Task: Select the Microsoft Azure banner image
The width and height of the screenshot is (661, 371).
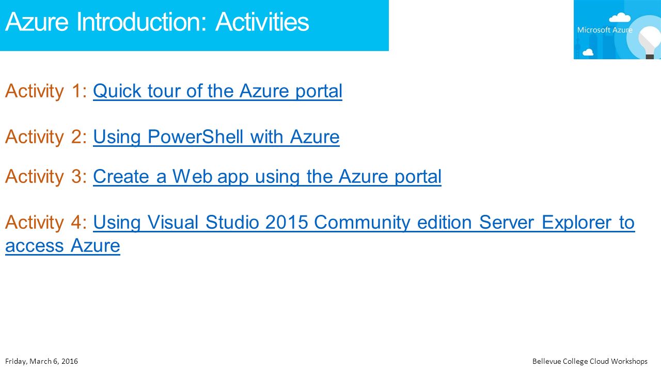Action: coord(617,29)
